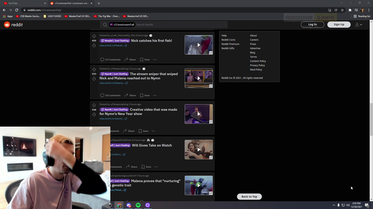The image size is (373, 209).
Task: Open the user account dropdown in Reddit header
Action: (x=358, y=24)
